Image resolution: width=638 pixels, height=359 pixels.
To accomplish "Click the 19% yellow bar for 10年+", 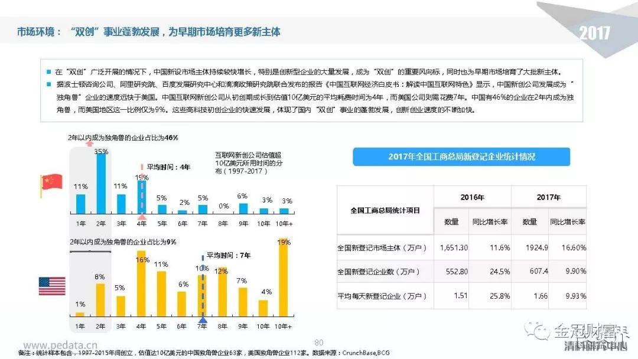I will point(283,278).
